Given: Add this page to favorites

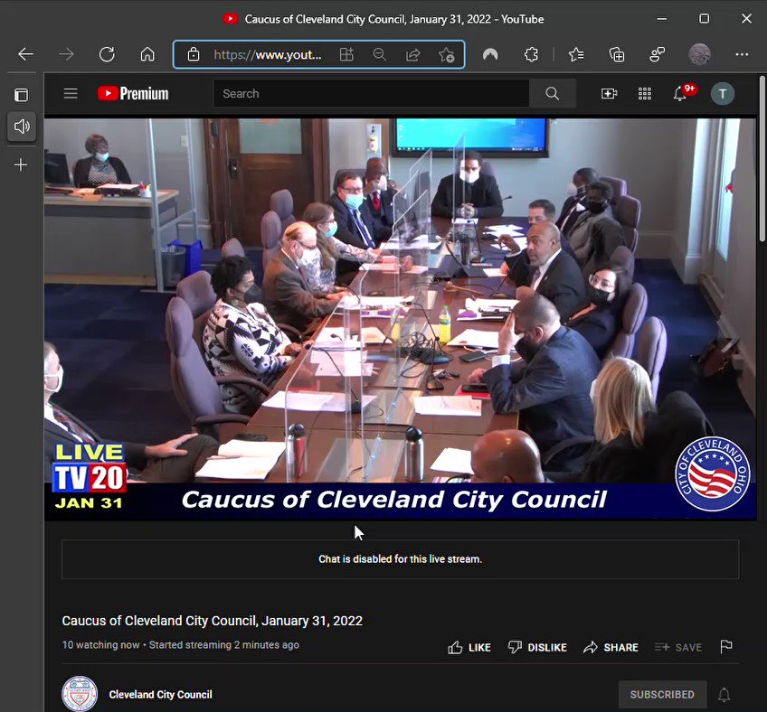Looking at the screenshot, I should [x=446, y=55].
